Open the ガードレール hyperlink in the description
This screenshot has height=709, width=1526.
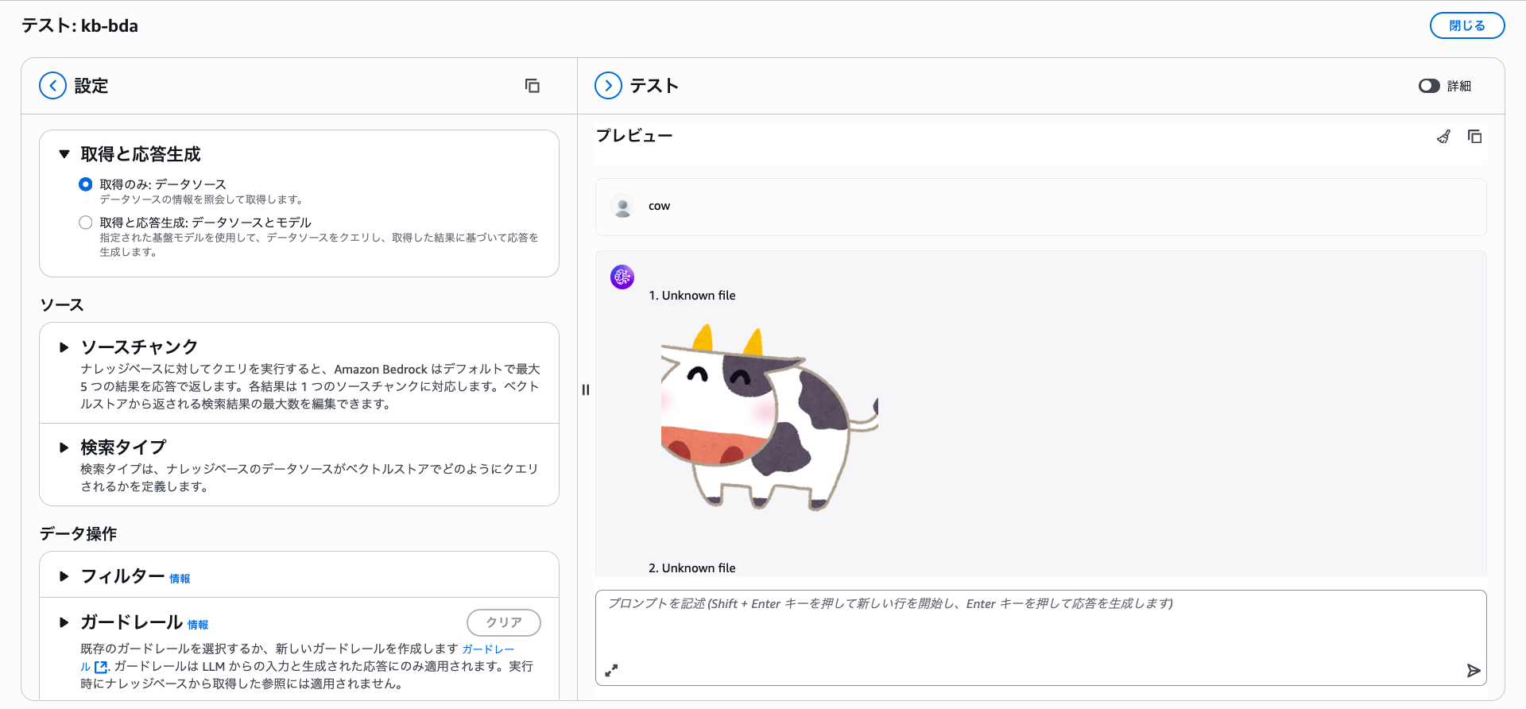(488, 649)
